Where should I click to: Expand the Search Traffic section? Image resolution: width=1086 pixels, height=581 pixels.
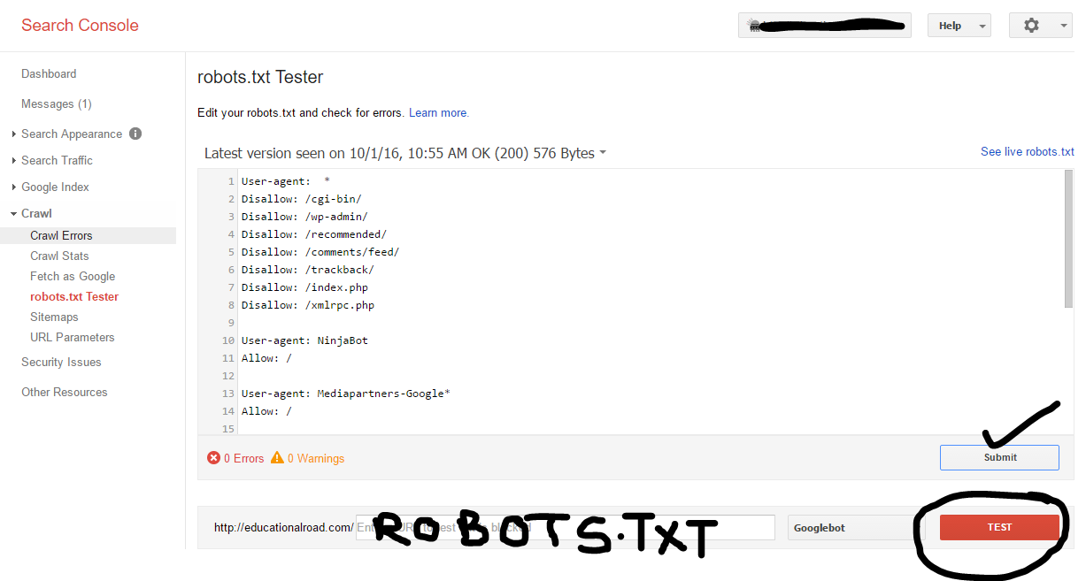point(13,161)
